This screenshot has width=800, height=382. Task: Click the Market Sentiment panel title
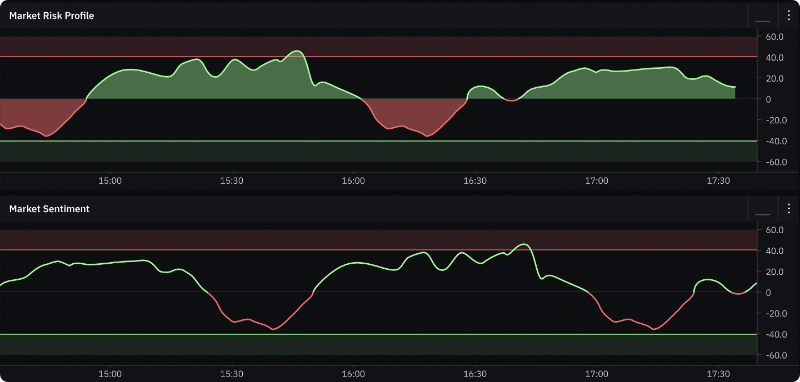[49, 209]
